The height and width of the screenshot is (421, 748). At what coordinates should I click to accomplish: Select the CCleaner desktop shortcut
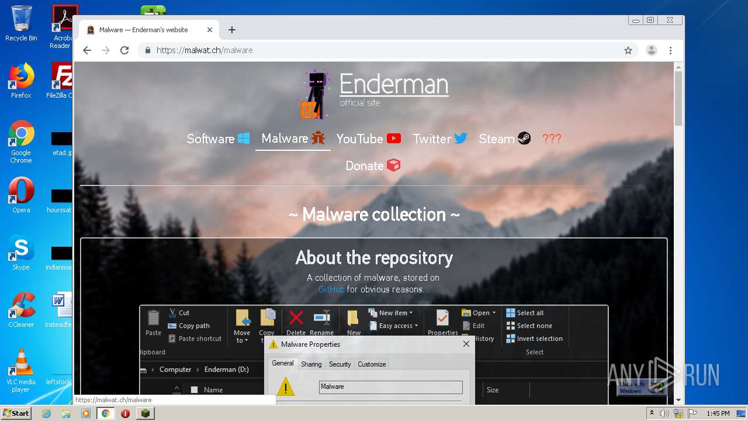[21, 310]
